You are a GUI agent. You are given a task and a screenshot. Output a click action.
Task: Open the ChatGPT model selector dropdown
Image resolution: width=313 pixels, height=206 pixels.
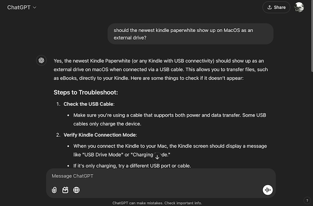(22, 7)
